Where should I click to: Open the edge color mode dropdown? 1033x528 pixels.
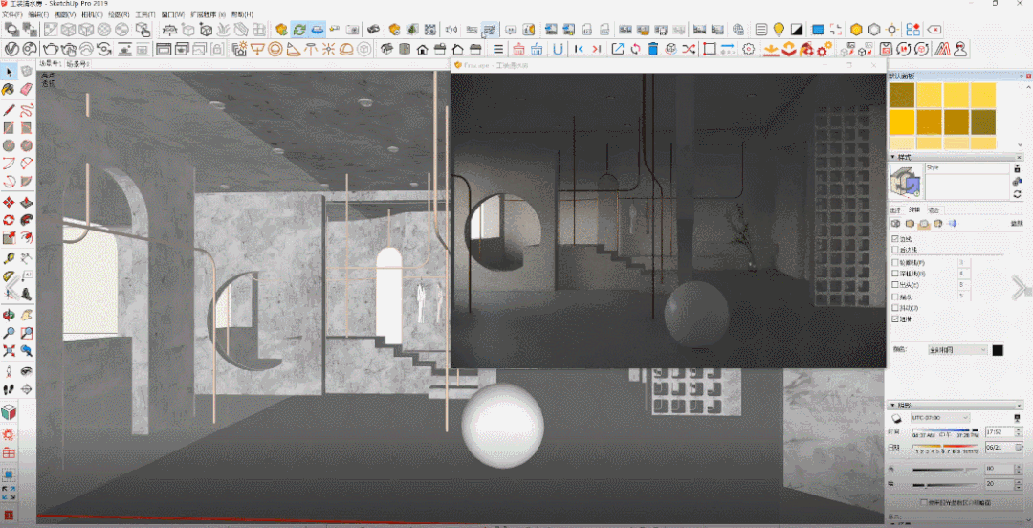956,350
